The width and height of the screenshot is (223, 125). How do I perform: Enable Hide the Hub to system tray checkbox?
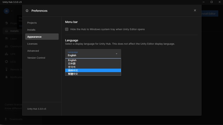point(67,29)
